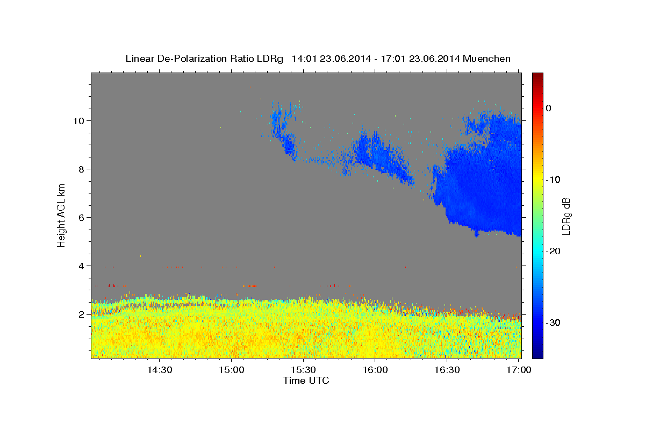Click the 16:30 time tick label
645x430 pixels.
pos(447,370)
